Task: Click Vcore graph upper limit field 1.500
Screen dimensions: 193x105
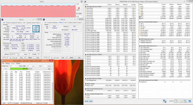Action: point(79,4)
